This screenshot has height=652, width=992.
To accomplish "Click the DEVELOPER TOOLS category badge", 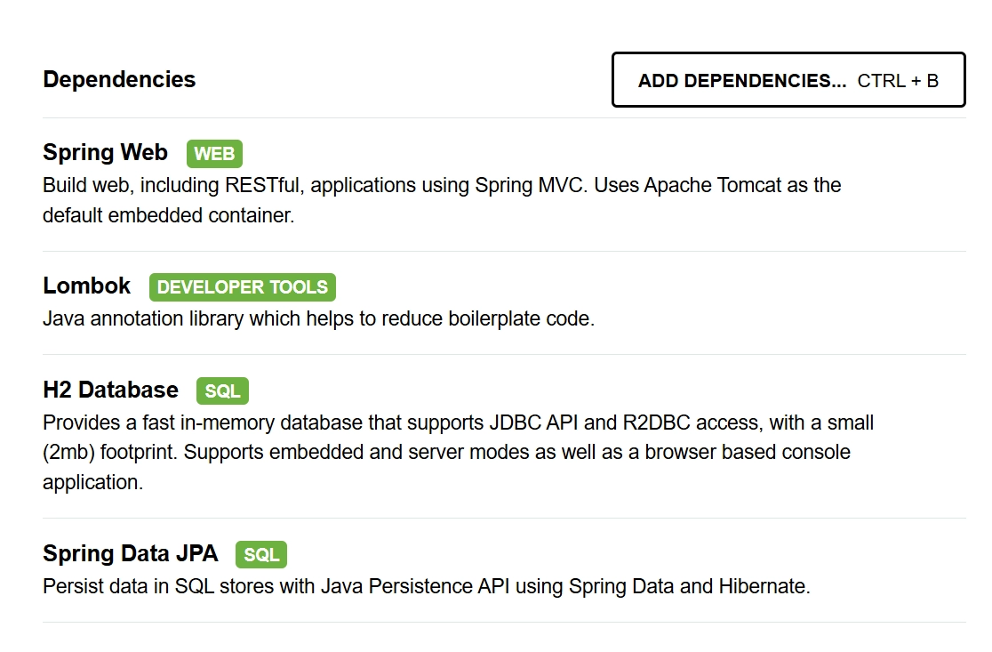I will (243, 287).
